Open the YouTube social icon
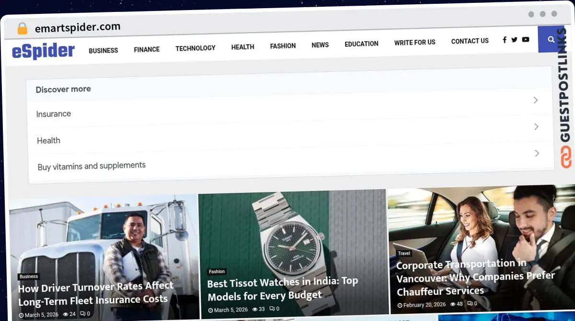 click(526, 39)
